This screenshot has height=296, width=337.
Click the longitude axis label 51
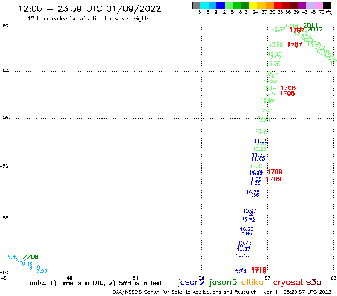click(136, 278)
